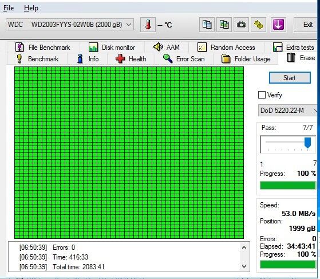This screenshot has height=279, width=320.
Task: Open the Health tab with red cross
Action: [131, 59]
